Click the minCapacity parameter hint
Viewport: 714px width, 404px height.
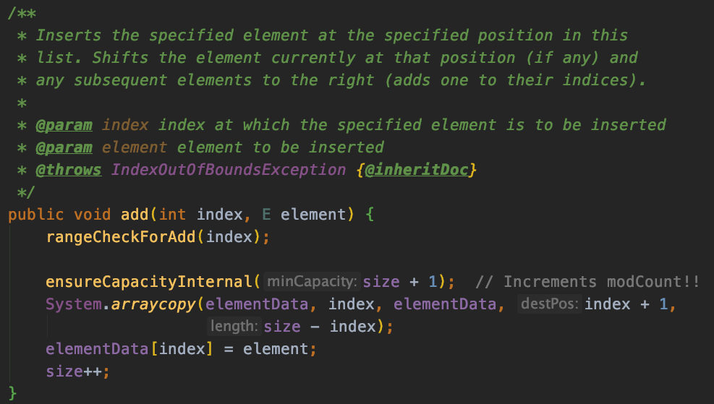pyautogui.click(x=312, y=282)
